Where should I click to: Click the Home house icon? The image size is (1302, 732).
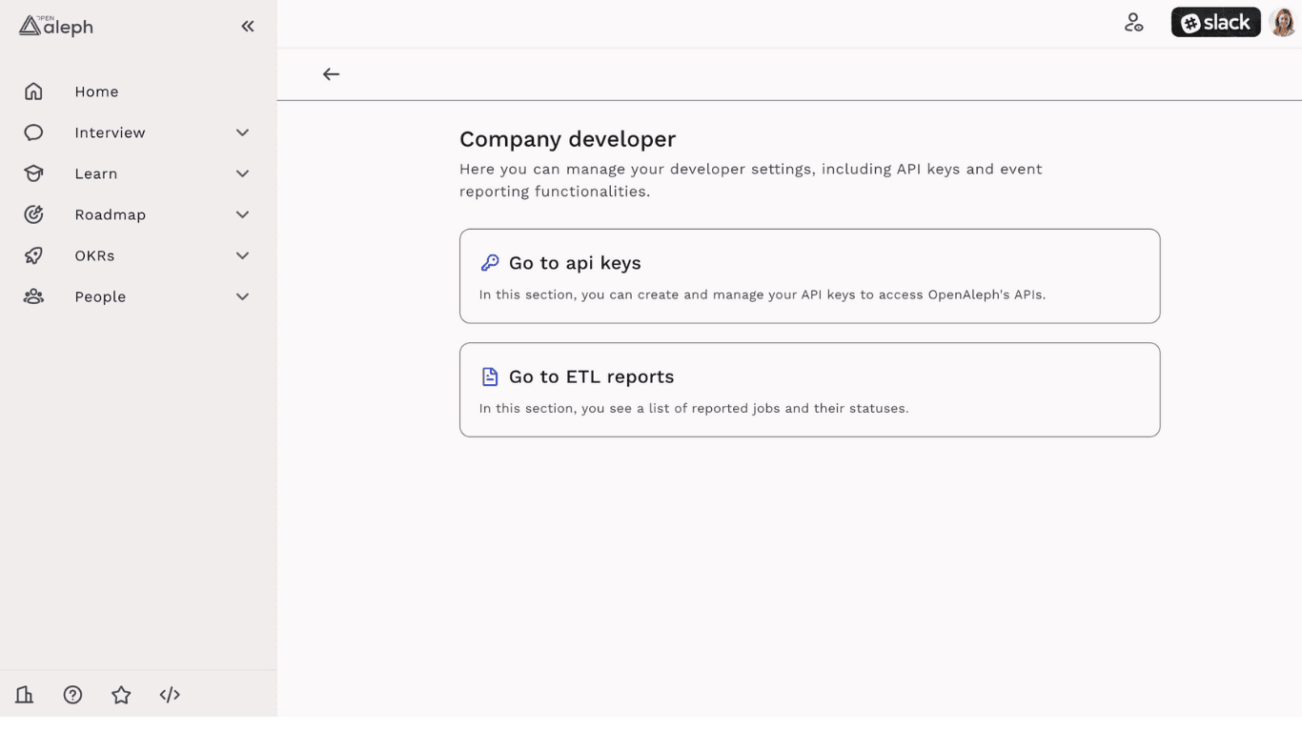[33, 91]
